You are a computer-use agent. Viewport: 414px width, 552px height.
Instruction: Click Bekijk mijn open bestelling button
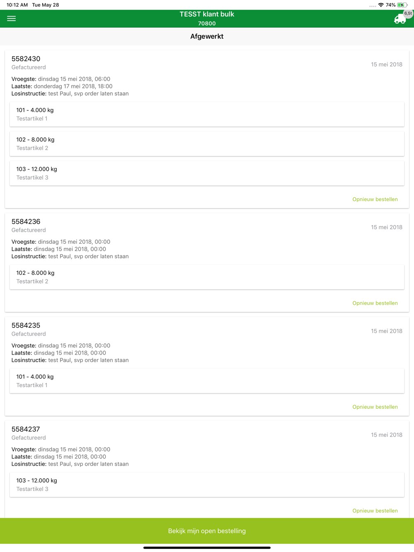tap(207, 531)
